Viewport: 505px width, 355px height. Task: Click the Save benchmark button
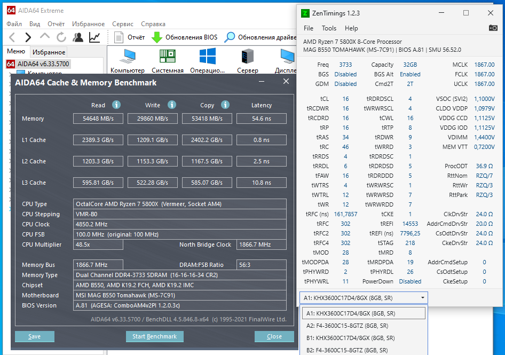coord(35,336)
